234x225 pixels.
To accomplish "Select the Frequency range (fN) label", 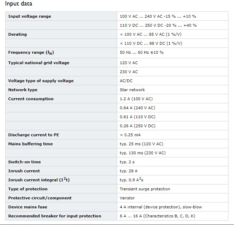I will (x=31, y=53).
